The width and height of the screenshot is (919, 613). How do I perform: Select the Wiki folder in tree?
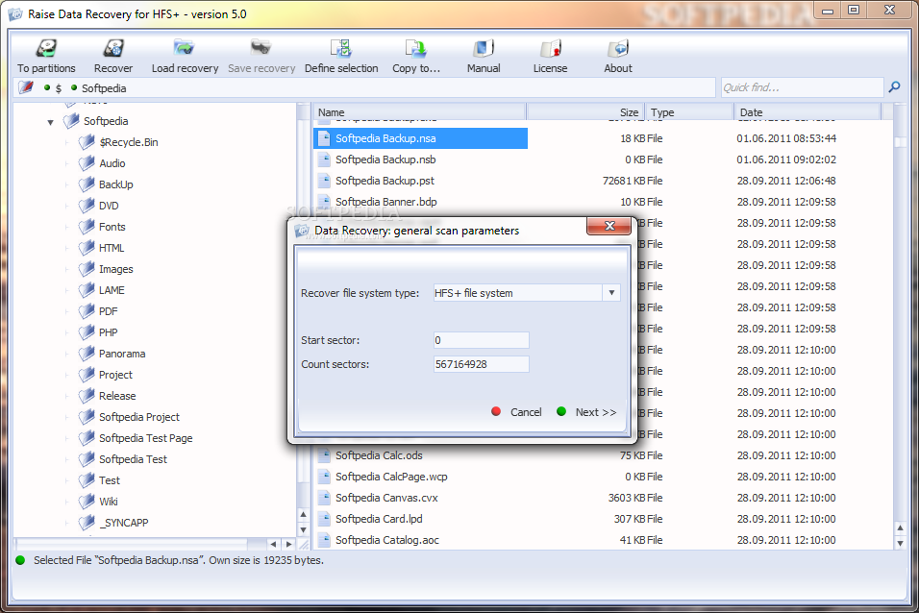point(109,502)
